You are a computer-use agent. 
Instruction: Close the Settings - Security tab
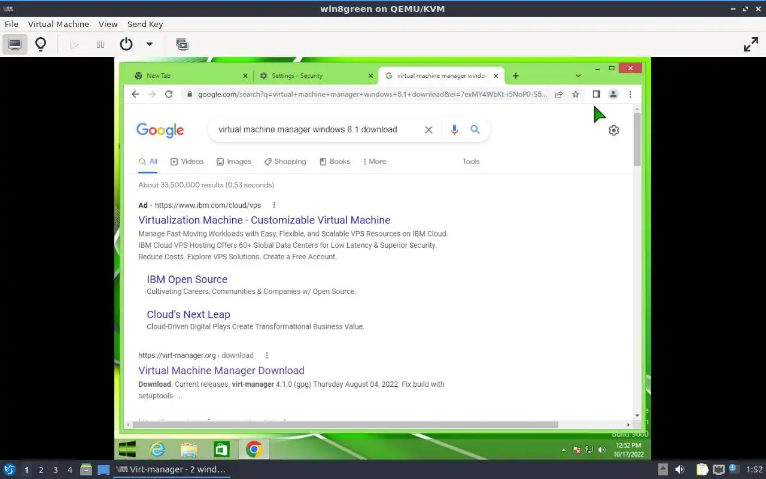370,76
